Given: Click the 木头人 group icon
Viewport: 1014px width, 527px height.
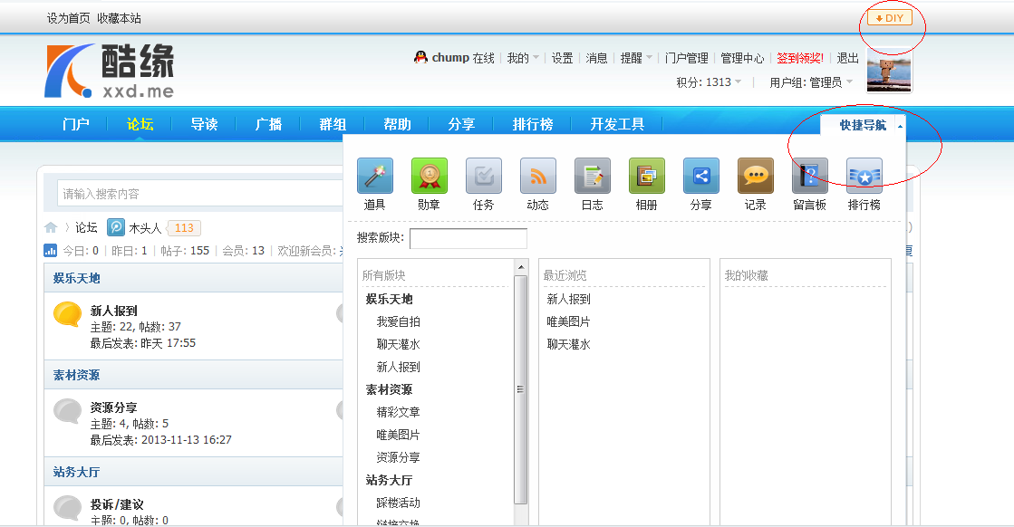Looking at the screenshot, I should click(116, 227).
